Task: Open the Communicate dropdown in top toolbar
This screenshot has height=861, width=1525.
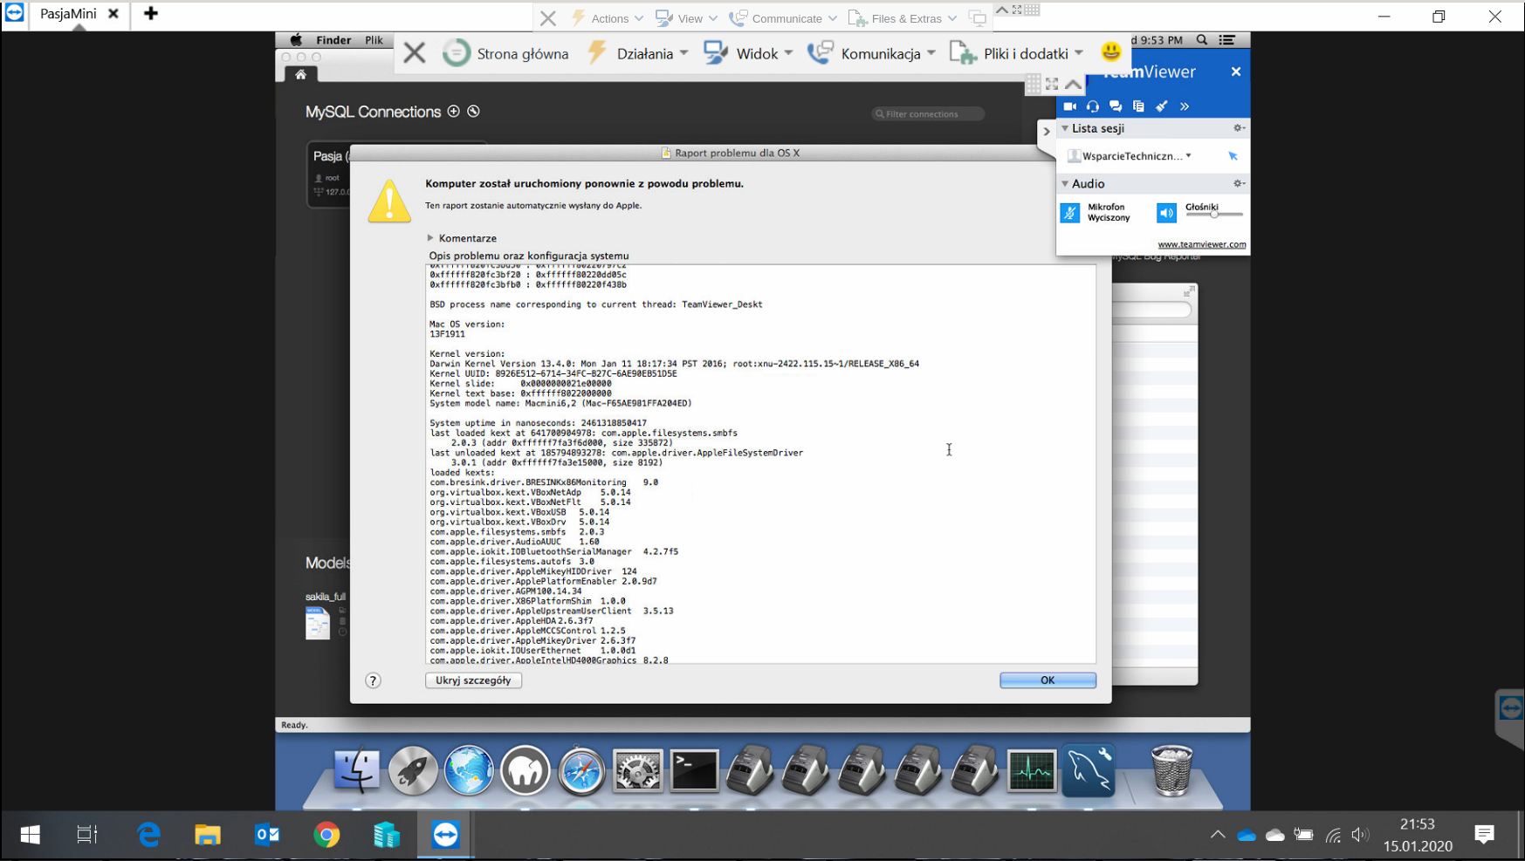Action: [783, 18]
